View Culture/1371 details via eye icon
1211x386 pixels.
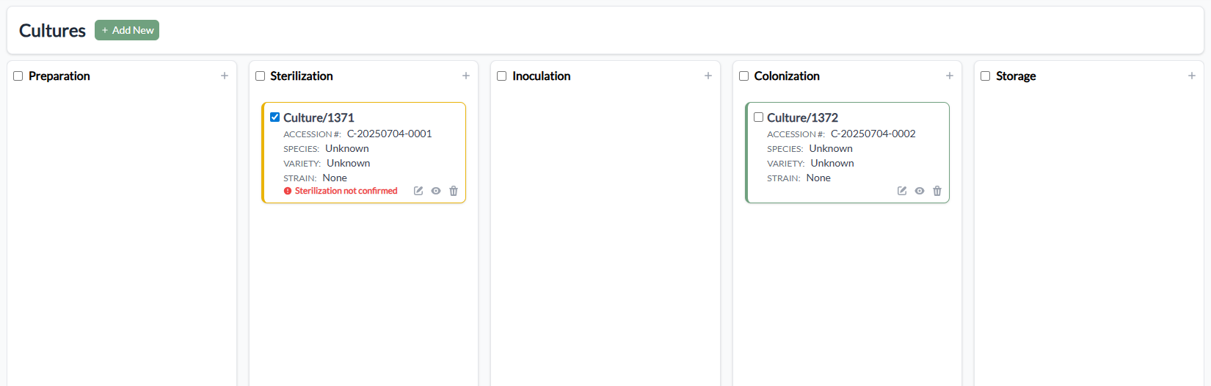tap(436, 191)
